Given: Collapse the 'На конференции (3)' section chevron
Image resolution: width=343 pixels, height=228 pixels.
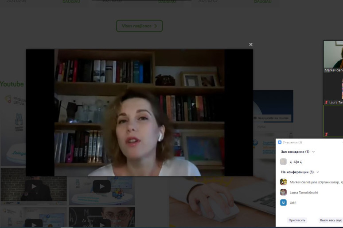Looking at the screenshot, I should [318, 172].
